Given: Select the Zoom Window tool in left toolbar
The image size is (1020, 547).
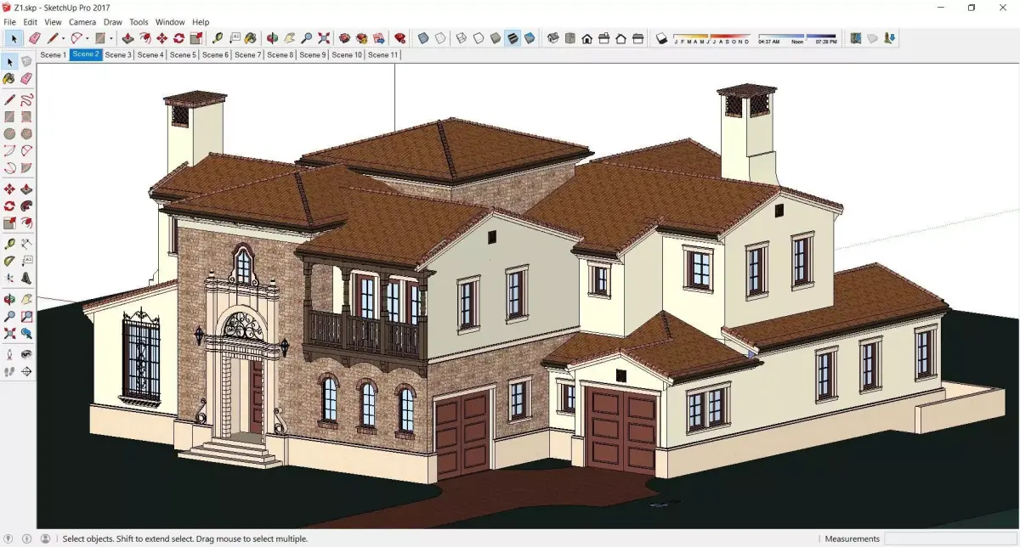Looking at the screenshot, I should tap(26, 317).
